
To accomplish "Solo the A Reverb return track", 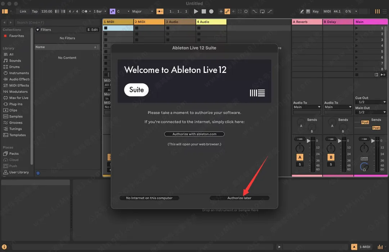I will [300, 164].
